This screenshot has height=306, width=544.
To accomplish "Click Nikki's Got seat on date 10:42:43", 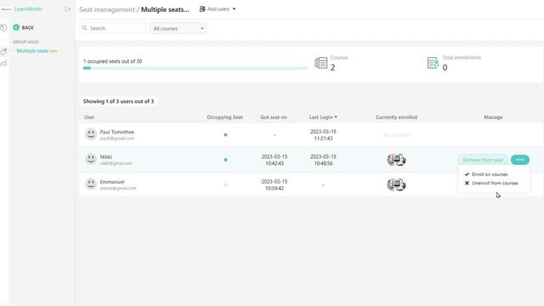I will coord(274,160).
